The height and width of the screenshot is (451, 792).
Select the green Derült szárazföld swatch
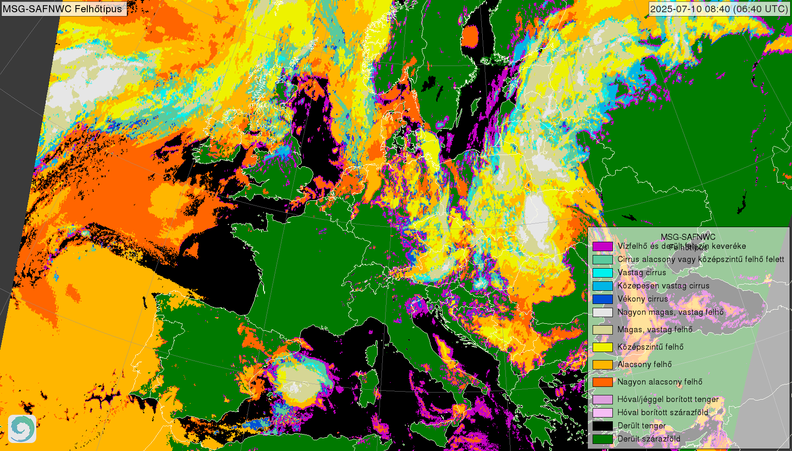602,439
